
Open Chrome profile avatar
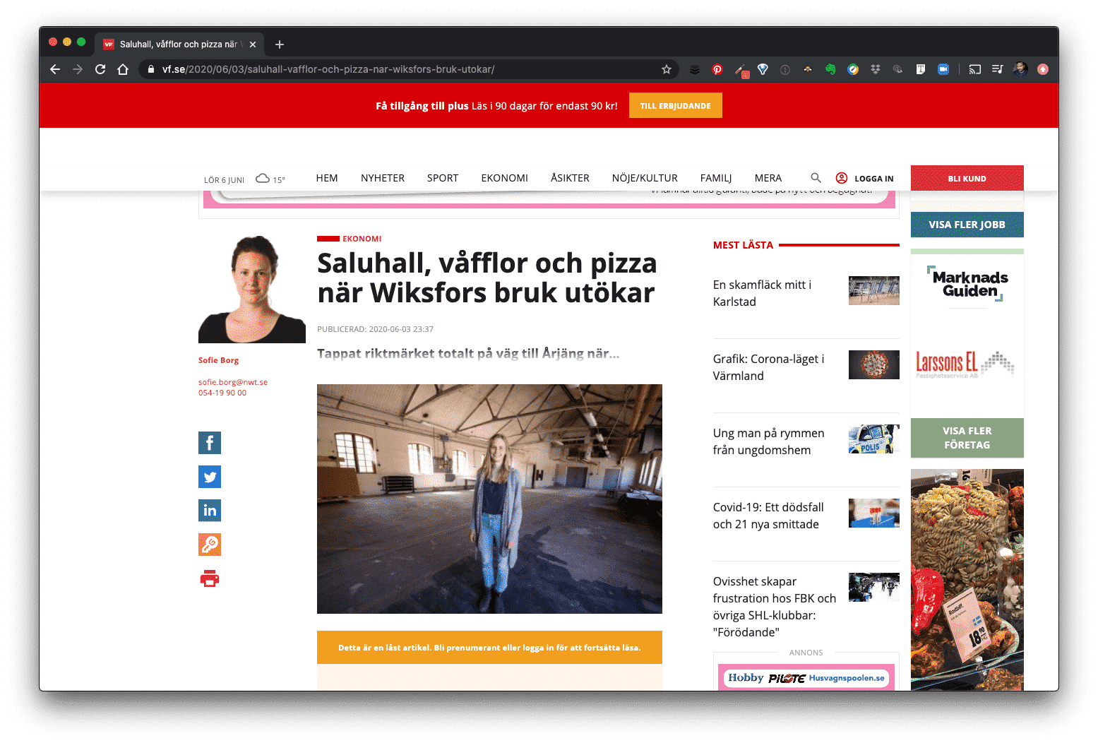[x=1020, y=69]
